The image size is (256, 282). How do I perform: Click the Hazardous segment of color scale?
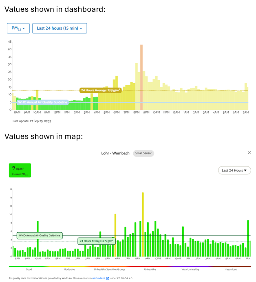[231, 267]
